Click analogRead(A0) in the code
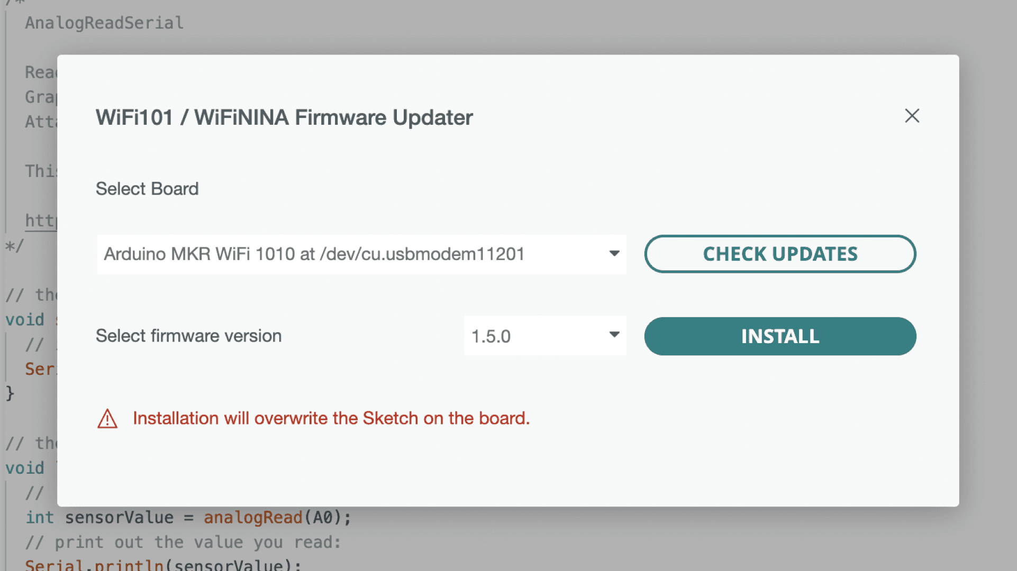Viewport: 1017px width, 571px height. (x=273, y=517)
